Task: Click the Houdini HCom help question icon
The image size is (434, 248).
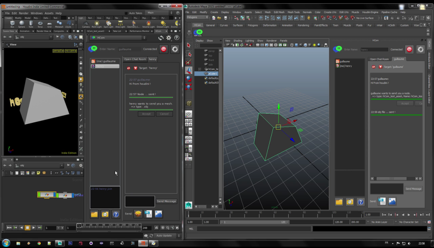Action: click(x=116, y=214)
